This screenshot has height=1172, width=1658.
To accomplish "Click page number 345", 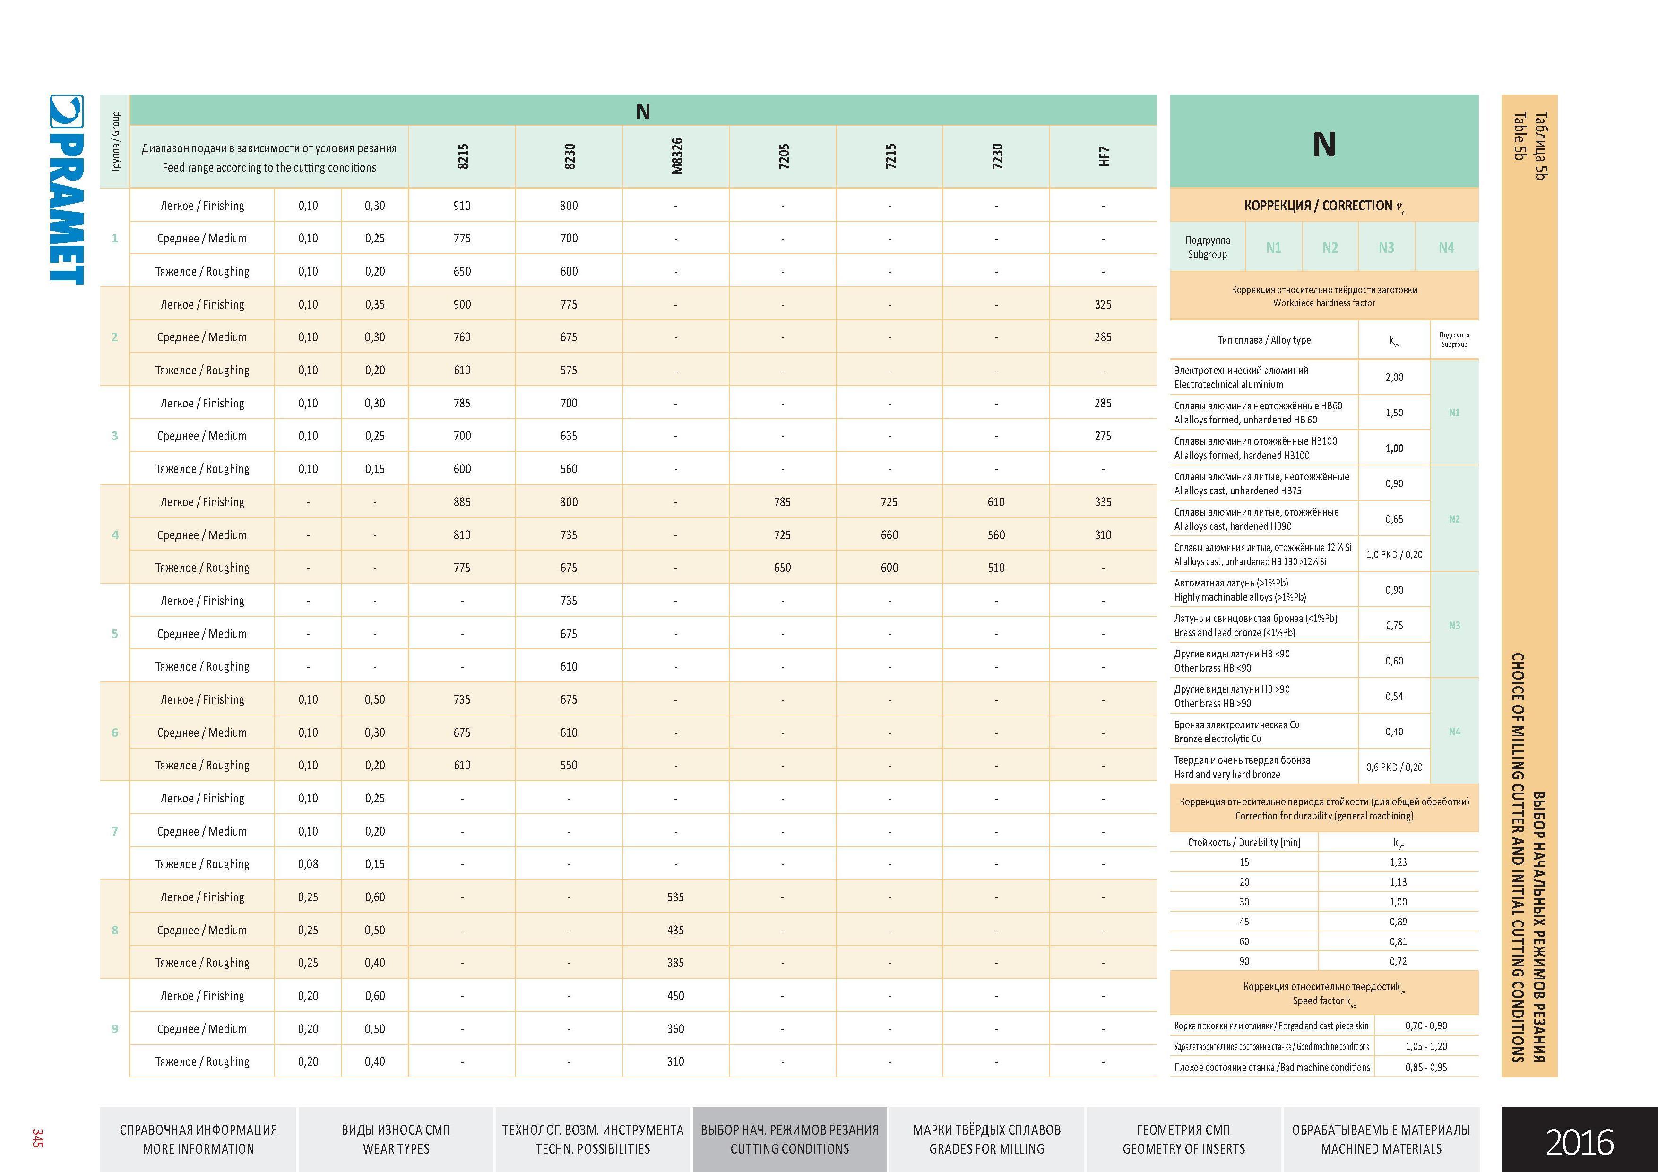I will [37, 1138].
